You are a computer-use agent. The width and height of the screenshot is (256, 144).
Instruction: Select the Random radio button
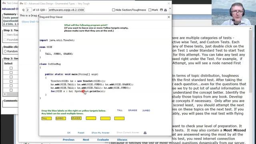[5, 51]
